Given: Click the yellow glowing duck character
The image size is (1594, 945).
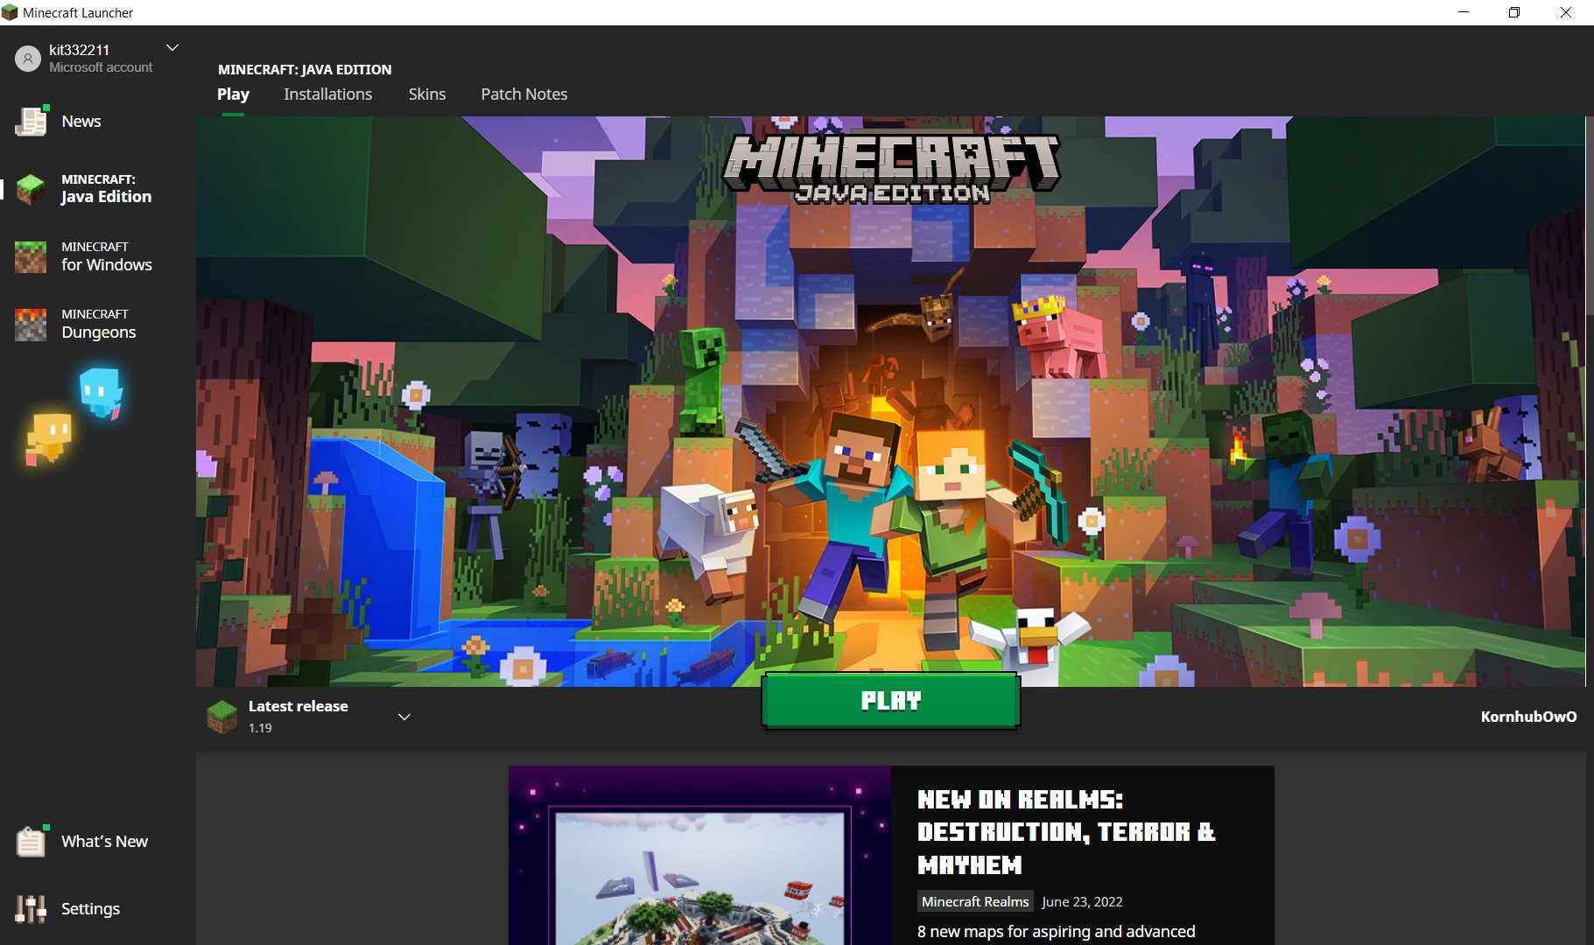Looking at the screenshot, I should (50, 438).
